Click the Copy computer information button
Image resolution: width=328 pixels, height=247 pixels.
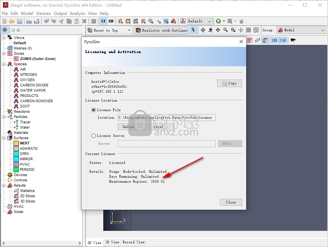[x=229, y=83]
